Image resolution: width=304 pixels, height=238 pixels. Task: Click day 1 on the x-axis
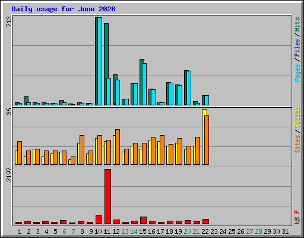tap(20, 231)
